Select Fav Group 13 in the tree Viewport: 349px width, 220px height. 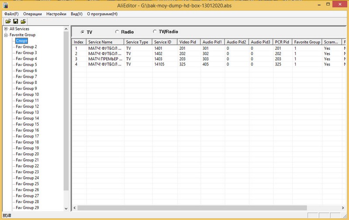[27, 112]
